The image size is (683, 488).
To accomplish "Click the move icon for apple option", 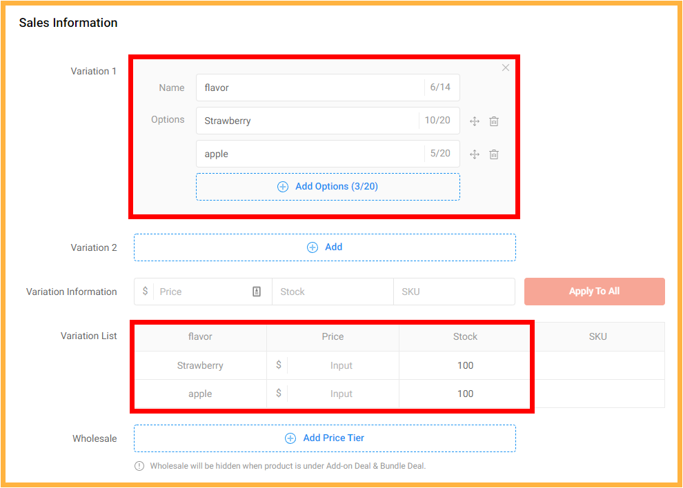I will pyautogui.click(x=475, y=154).
